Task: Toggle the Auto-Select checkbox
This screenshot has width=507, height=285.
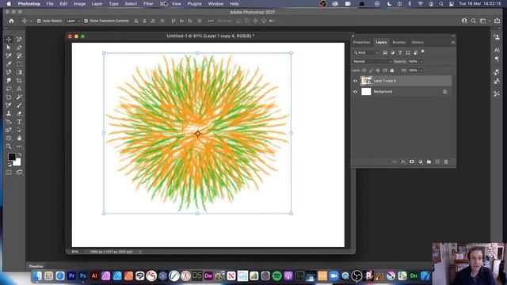Action: 39,21
